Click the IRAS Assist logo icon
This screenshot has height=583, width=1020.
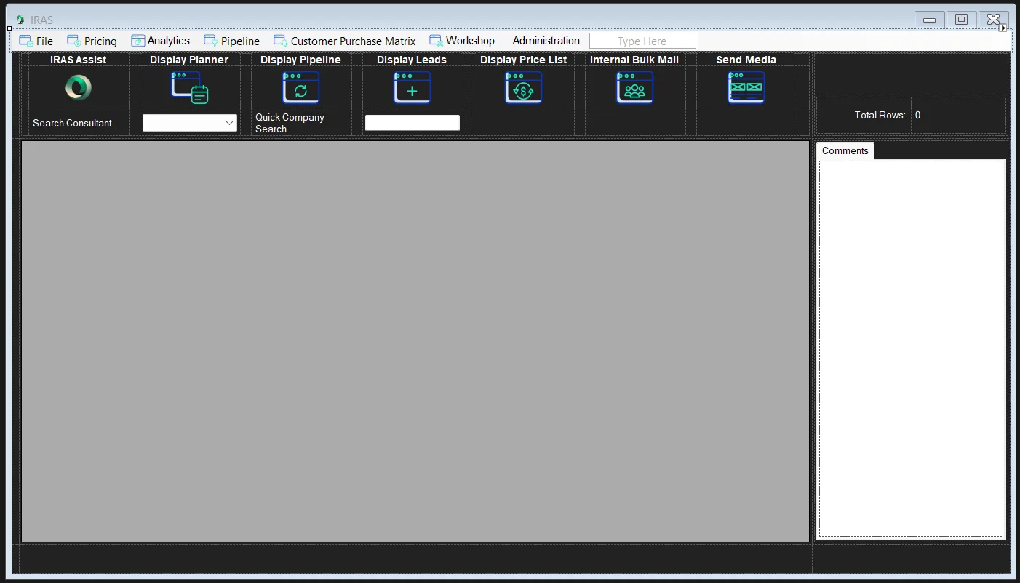click(x=78, y=88)
